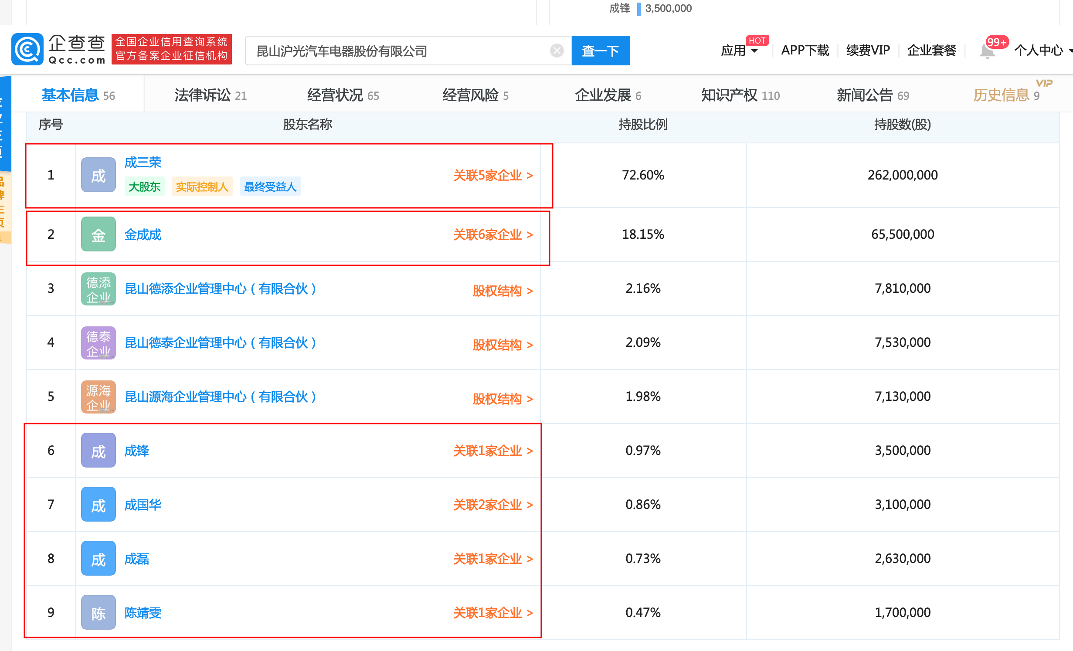The height and width of the screenshot is (651, 1073).
Task: Click the 德泰企业 logo icon
Action: click(x=98, y=342)
